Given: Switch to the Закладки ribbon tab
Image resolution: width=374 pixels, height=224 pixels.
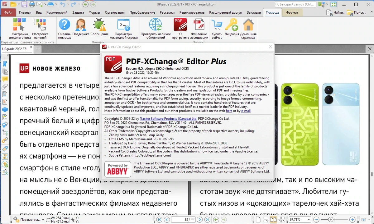Looking at the screenshot, I should [x=253, y=12].
